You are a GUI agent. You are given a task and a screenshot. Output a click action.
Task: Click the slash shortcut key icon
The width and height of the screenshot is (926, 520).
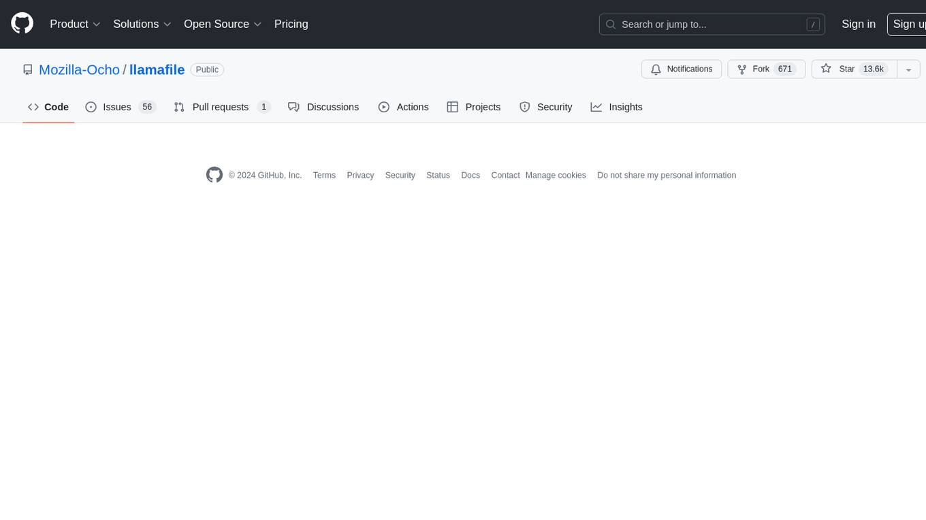point(813,25)
